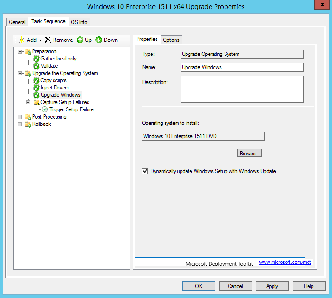Screen dimensions: 332x298
Task: Open the OS Info tab
Action: (x=79, y=22)
